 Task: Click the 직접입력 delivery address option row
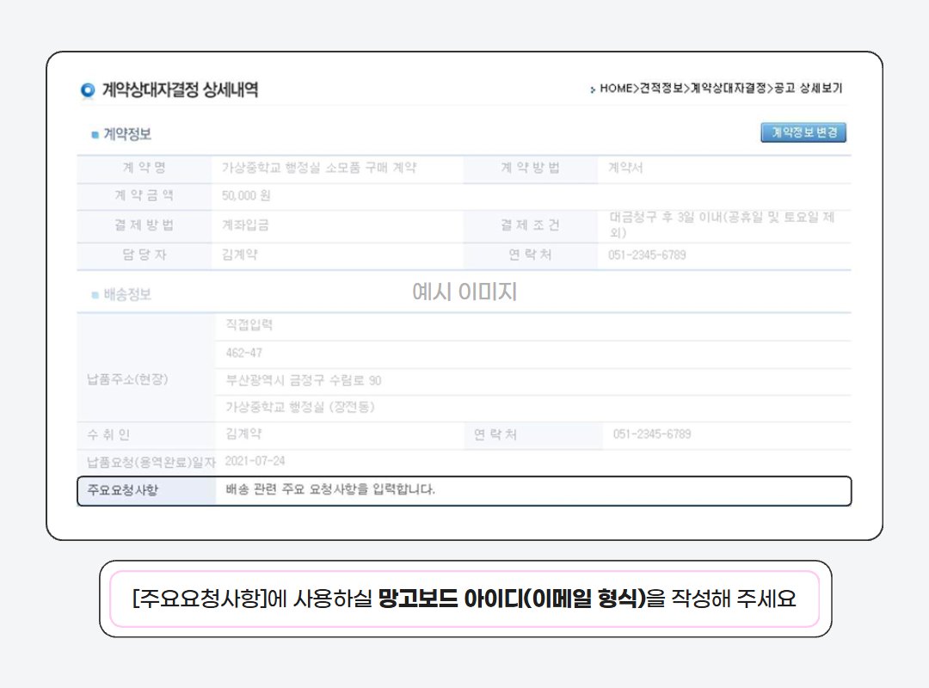pyautogui.click(x=249, y=325)
